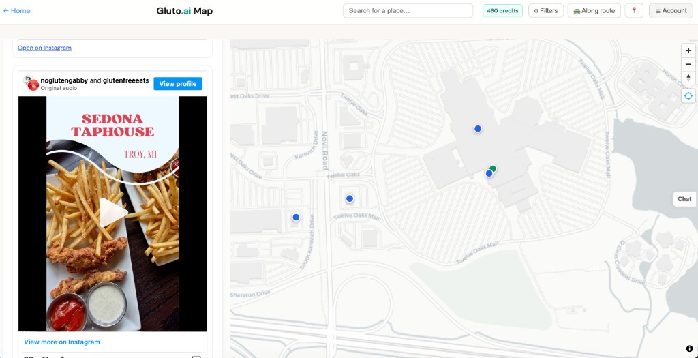This screenshot has height=358, width=698.
Task: Play the Sedona Taphouse reel
Action: pyautogui.click(x=112, y=212)
